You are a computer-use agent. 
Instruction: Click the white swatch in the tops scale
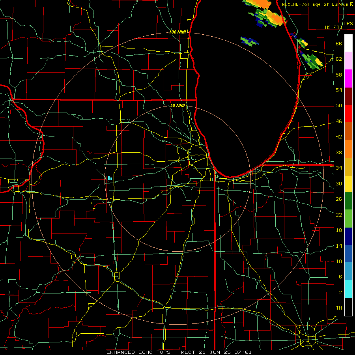(348, 43)
